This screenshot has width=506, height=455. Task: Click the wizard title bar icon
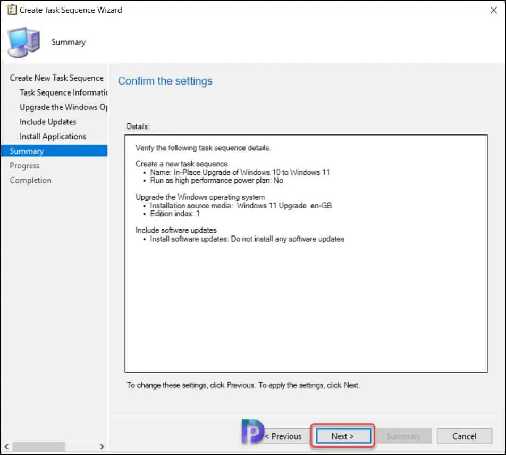tap(12, 10)
